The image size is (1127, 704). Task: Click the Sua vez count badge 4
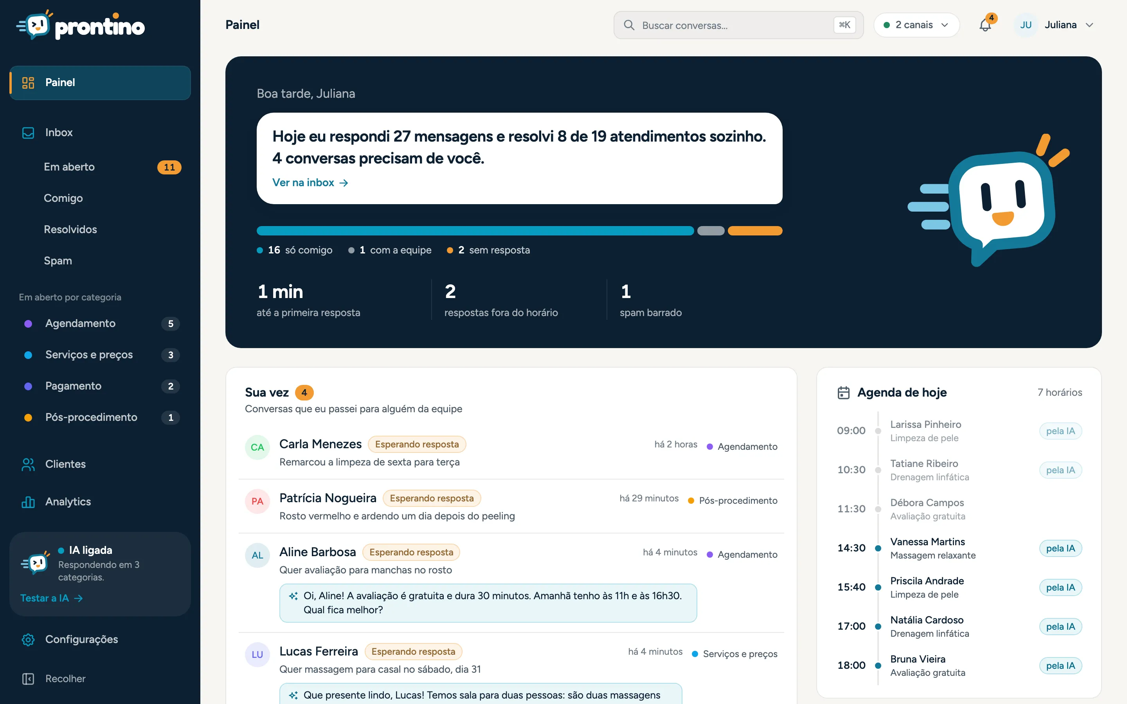304,393
